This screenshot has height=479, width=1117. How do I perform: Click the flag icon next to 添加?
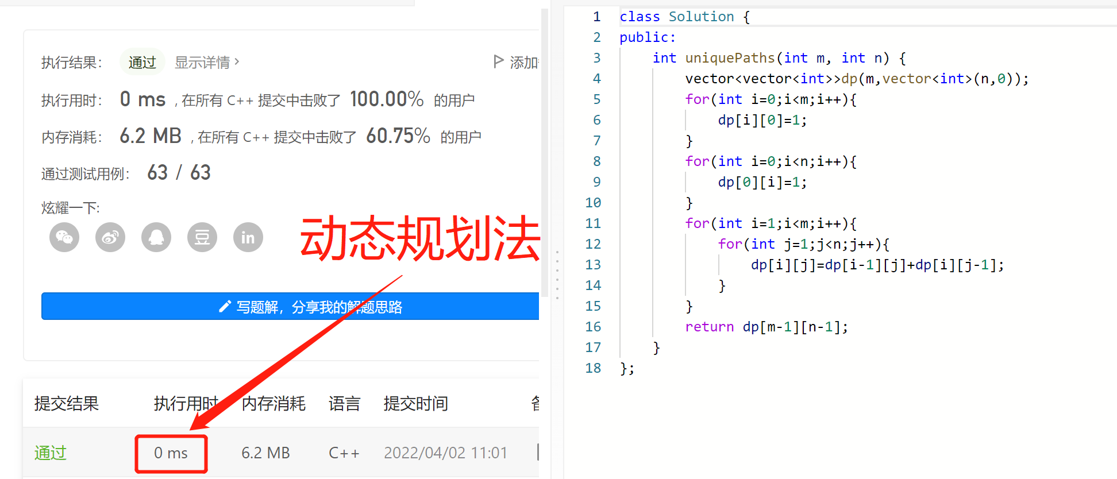pyautogui.click(x=499, y=61)
